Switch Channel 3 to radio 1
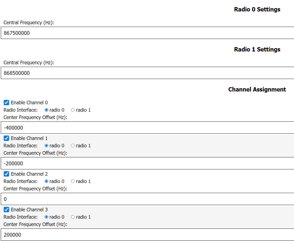 click(73, 217)
